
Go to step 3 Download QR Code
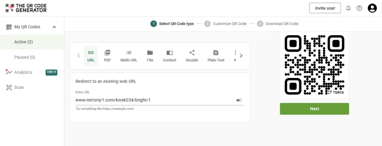coord(278,23)
